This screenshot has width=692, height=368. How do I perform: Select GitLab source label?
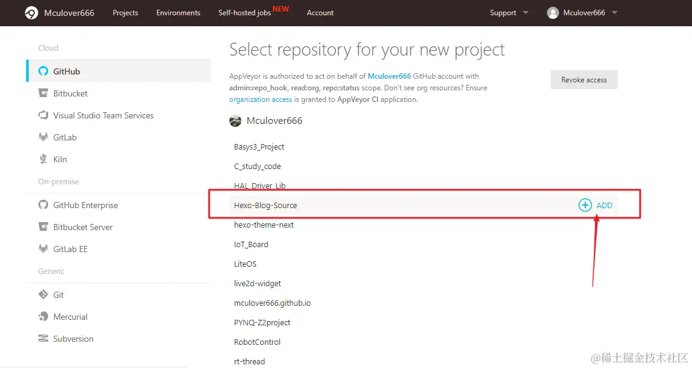click(x=65, y=137)
